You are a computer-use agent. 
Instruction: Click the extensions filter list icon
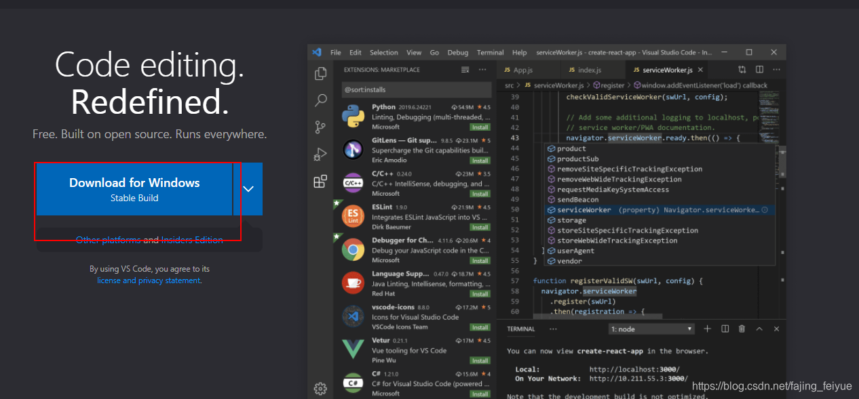click(465, 70)
